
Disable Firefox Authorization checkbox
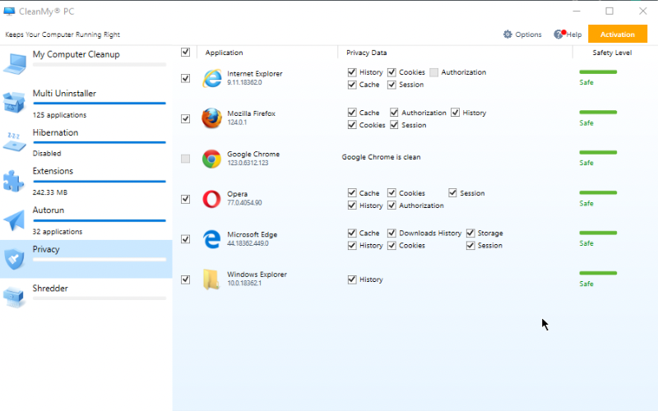click(394, 113)
